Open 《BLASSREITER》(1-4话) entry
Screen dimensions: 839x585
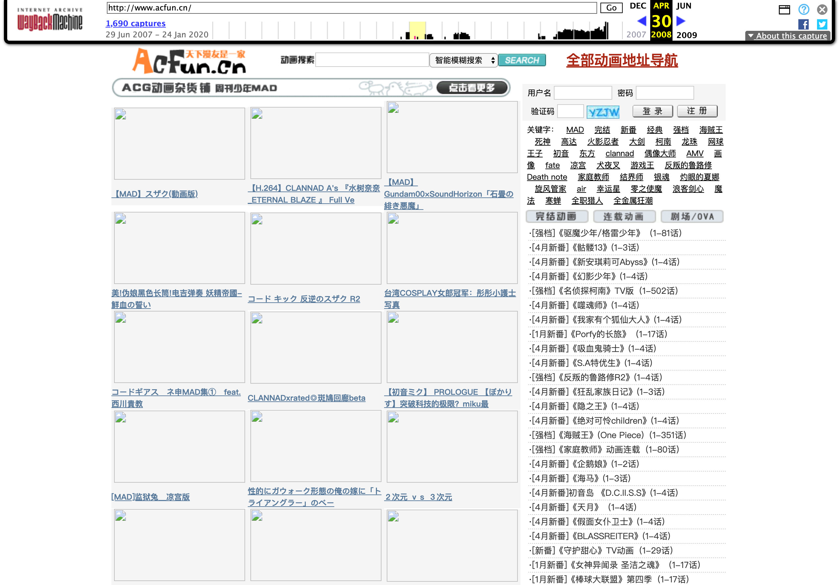pos(600,536)
